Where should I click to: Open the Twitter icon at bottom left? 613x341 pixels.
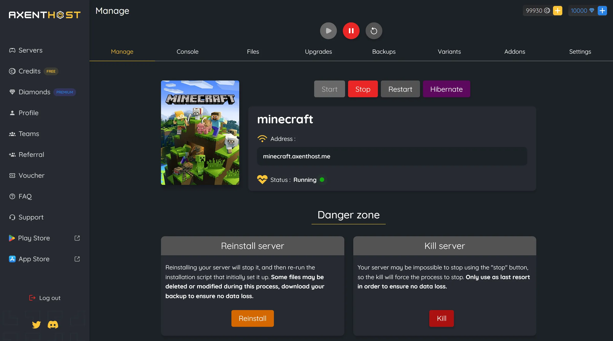click(36, 325)
